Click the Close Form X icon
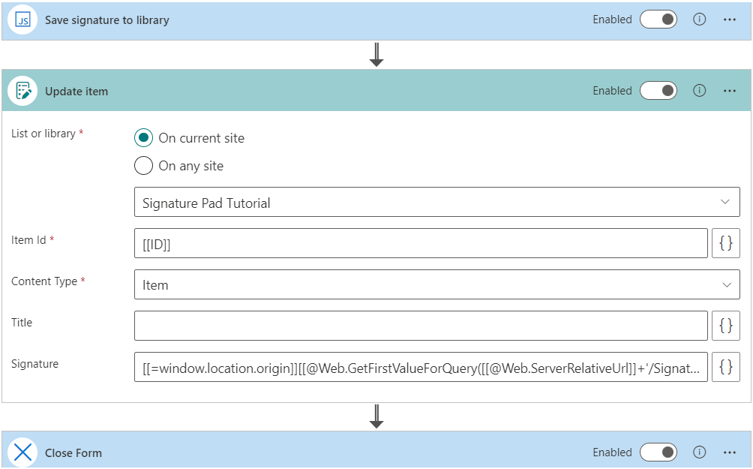Viewport: 753px width, 469px height. click(x=22, y=452)
